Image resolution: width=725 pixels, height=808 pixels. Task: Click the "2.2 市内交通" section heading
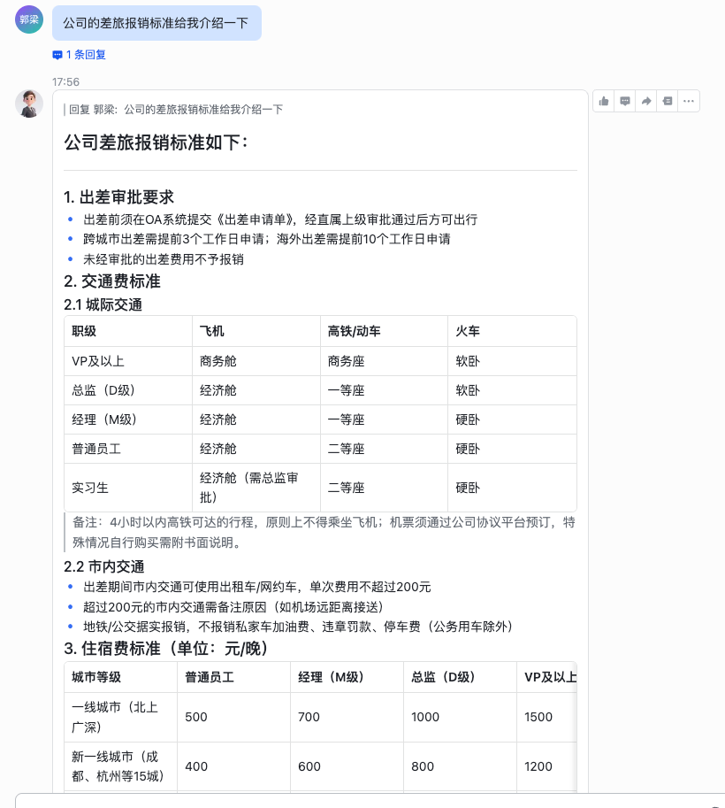104,566
